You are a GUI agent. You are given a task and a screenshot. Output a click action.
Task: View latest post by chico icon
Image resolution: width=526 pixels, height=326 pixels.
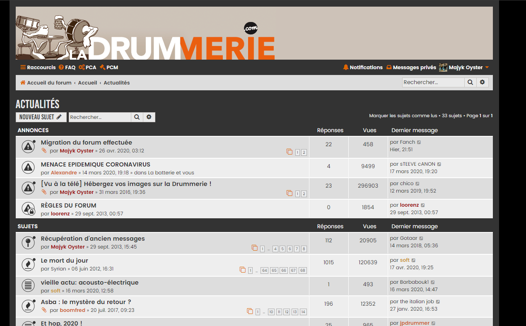click(417, 184)
